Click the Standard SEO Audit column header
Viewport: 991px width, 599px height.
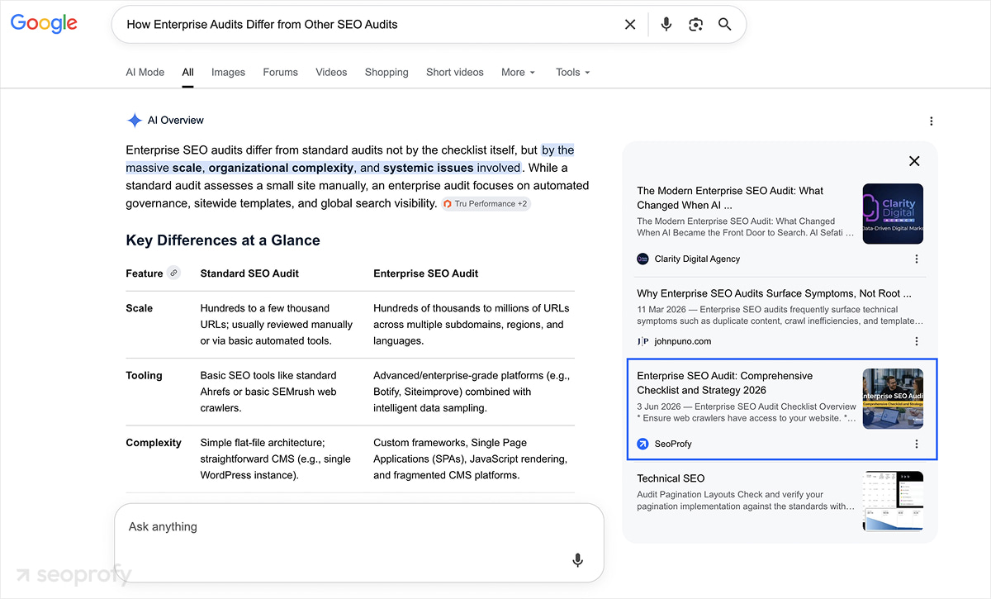pos(249,273)
